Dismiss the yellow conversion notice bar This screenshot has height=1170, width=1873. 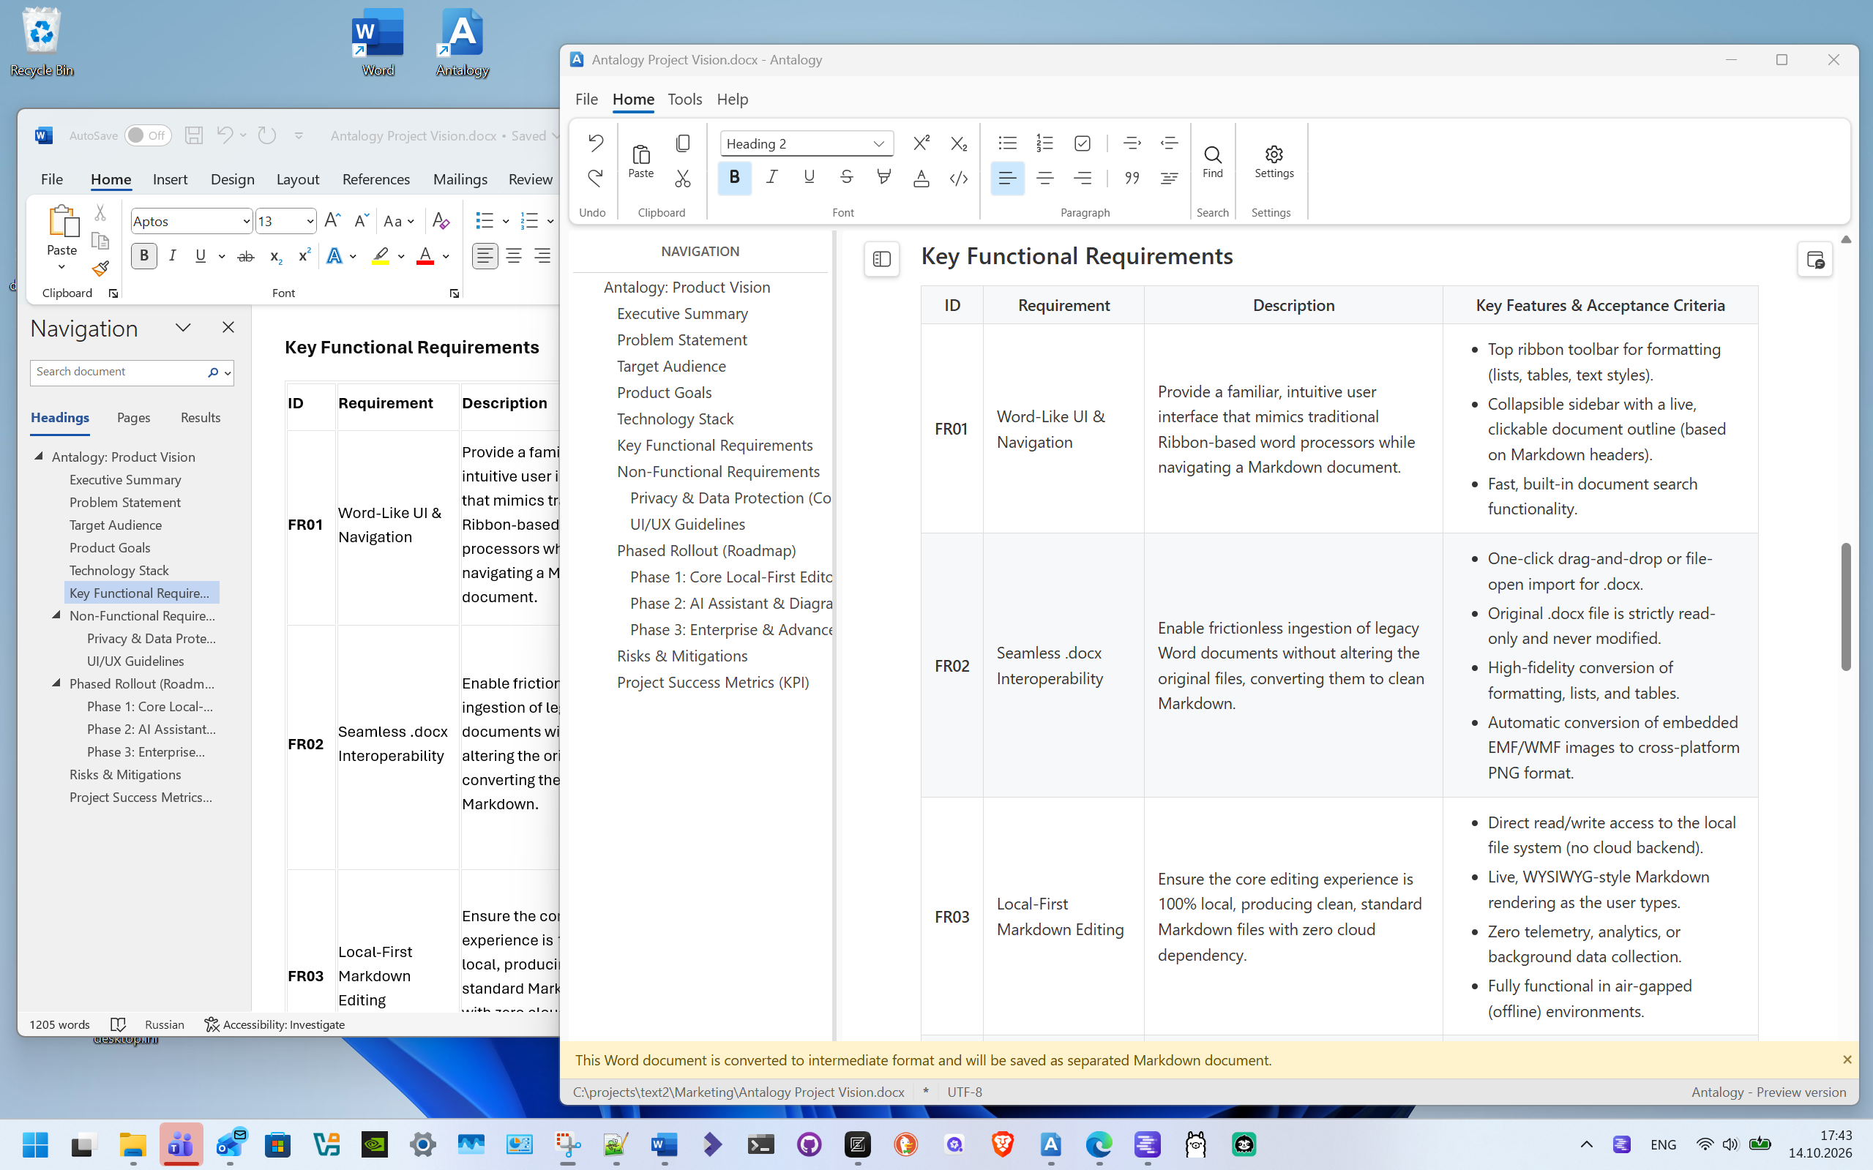(x=1847, y=1060)
